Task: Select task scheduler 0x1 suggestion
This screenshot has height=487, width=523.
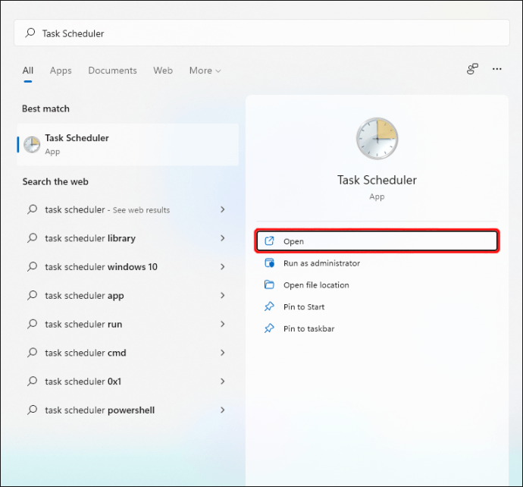Action: tap(83, 382)
